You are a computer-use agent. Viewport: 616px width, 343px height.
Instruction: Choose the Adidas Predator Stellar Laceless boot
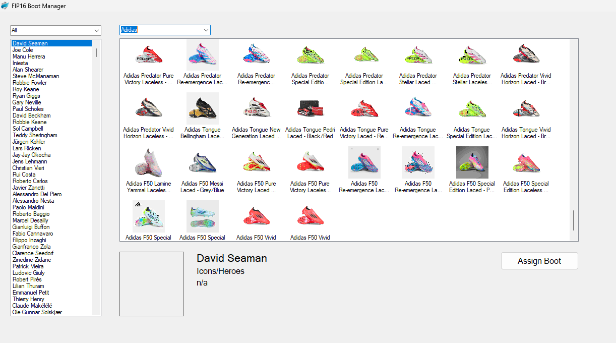point(472,63)
